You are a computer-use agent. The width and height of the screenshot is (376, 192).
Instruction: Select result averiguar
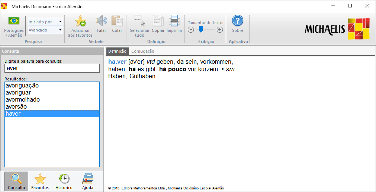[52, 92]
